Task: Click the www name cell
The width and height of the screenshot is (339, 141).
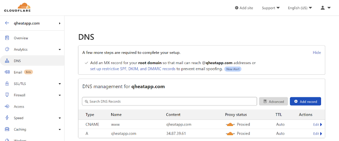Action: coord(115,124)
